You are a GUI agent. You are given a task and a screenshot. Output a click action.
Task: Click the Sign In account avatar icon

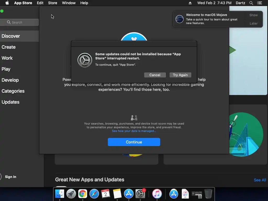click(1, 177)
